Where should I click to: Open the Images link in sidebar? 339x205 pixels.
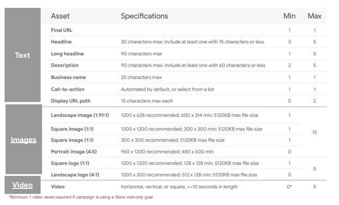24,140
